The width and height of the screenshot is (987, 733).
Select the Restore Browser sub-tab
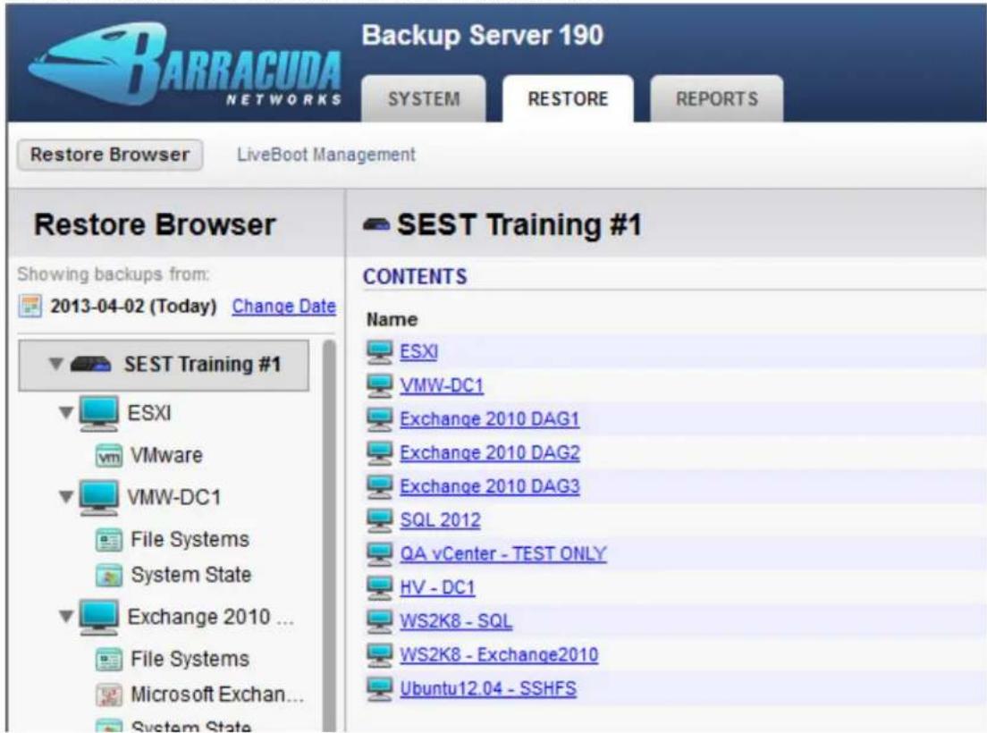(110, 155)
